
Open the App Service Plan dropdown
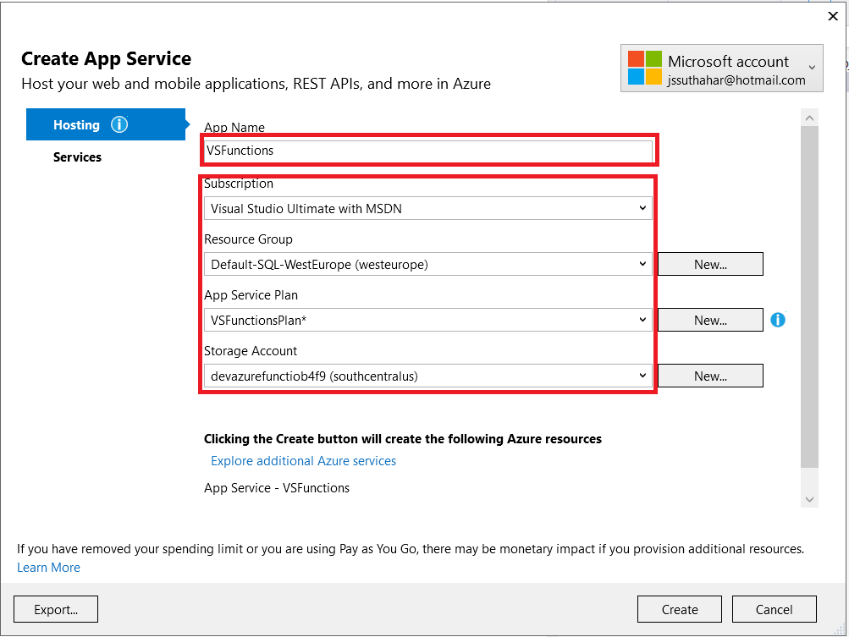[427, 320]
